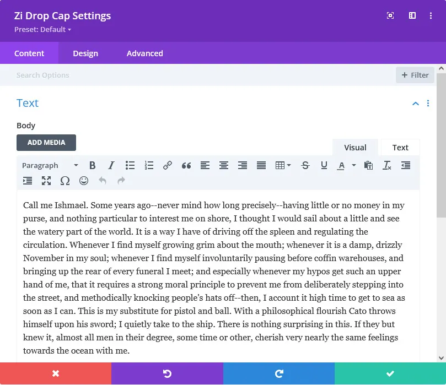Save changes with green checkmark
The height and width of the screenshot is (385, 446).
tap(390, 373)
